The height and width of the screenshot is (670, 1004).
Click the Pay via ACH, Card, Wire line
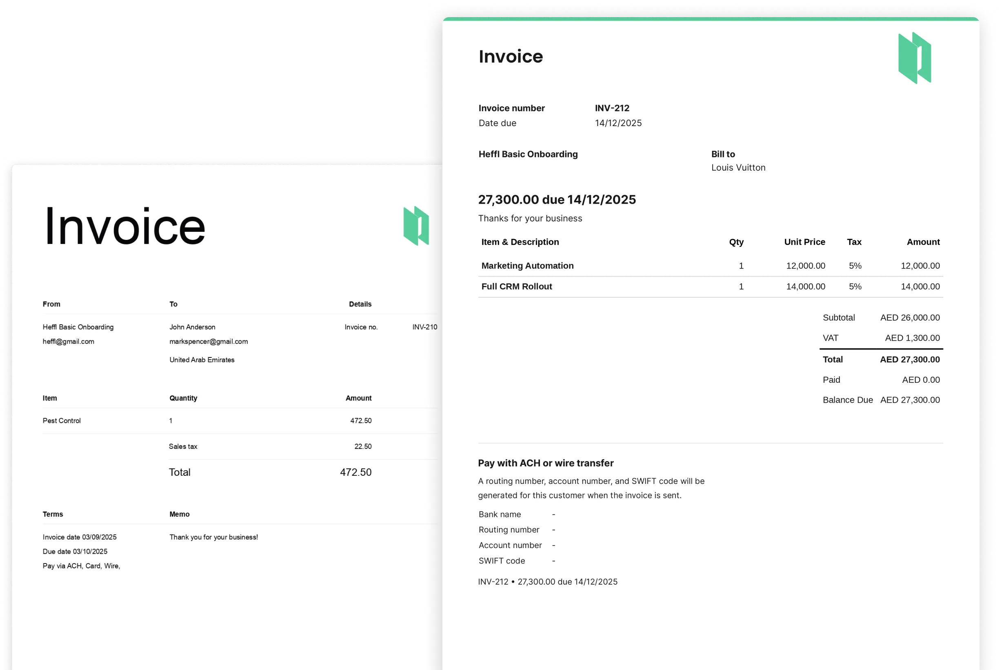click(x=81, y=566)
